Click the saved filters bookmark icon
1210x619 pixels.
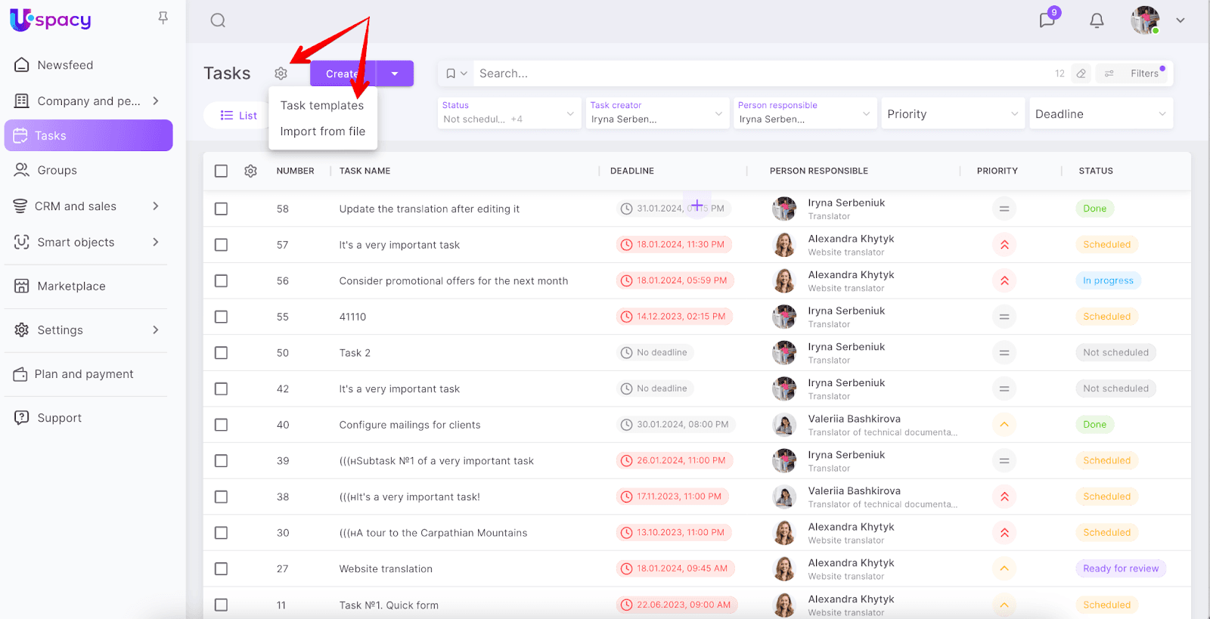tap(451, 73)
